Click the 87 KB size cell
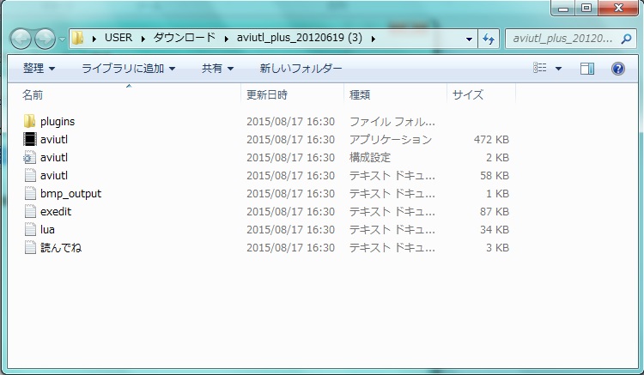 tap(495, 212)
